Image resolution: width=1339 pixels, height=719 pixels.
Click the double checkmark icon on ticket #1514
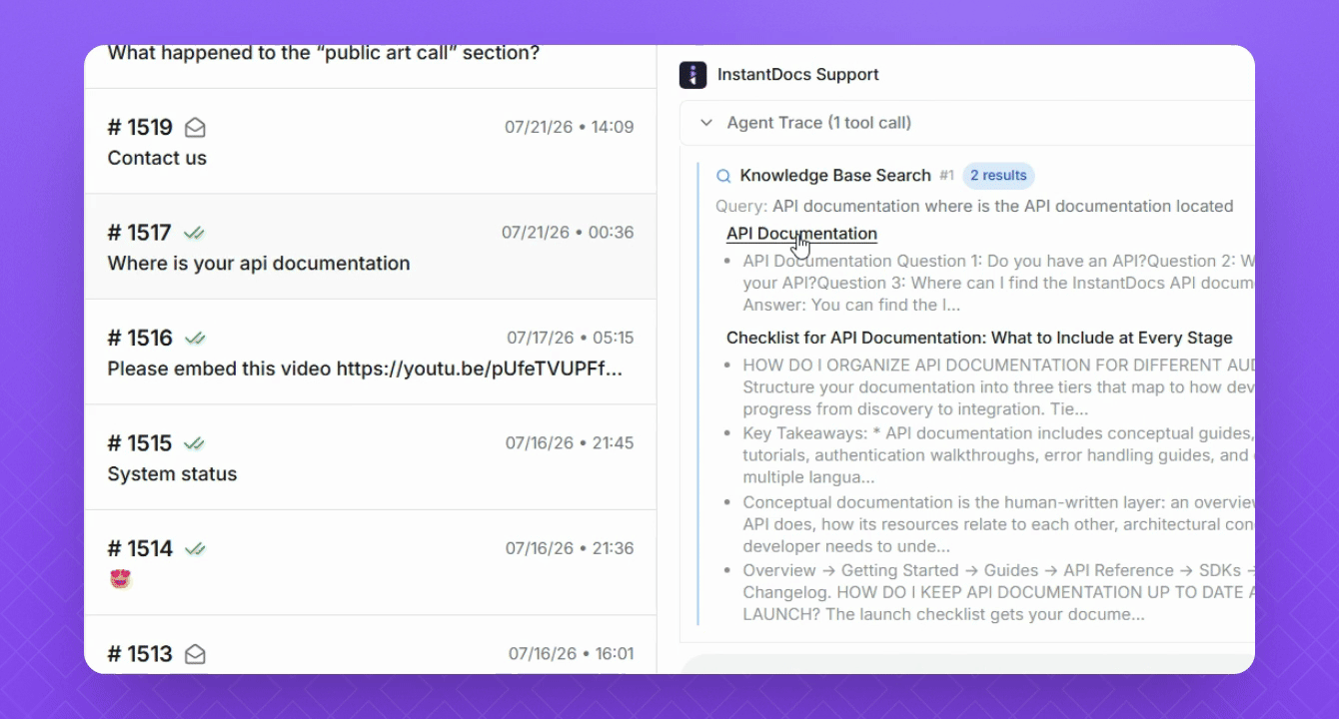pyautogui.click(x=195, y=549)
